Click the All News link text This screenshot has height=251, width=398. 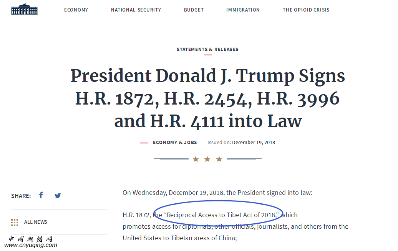tap(35, 222)
